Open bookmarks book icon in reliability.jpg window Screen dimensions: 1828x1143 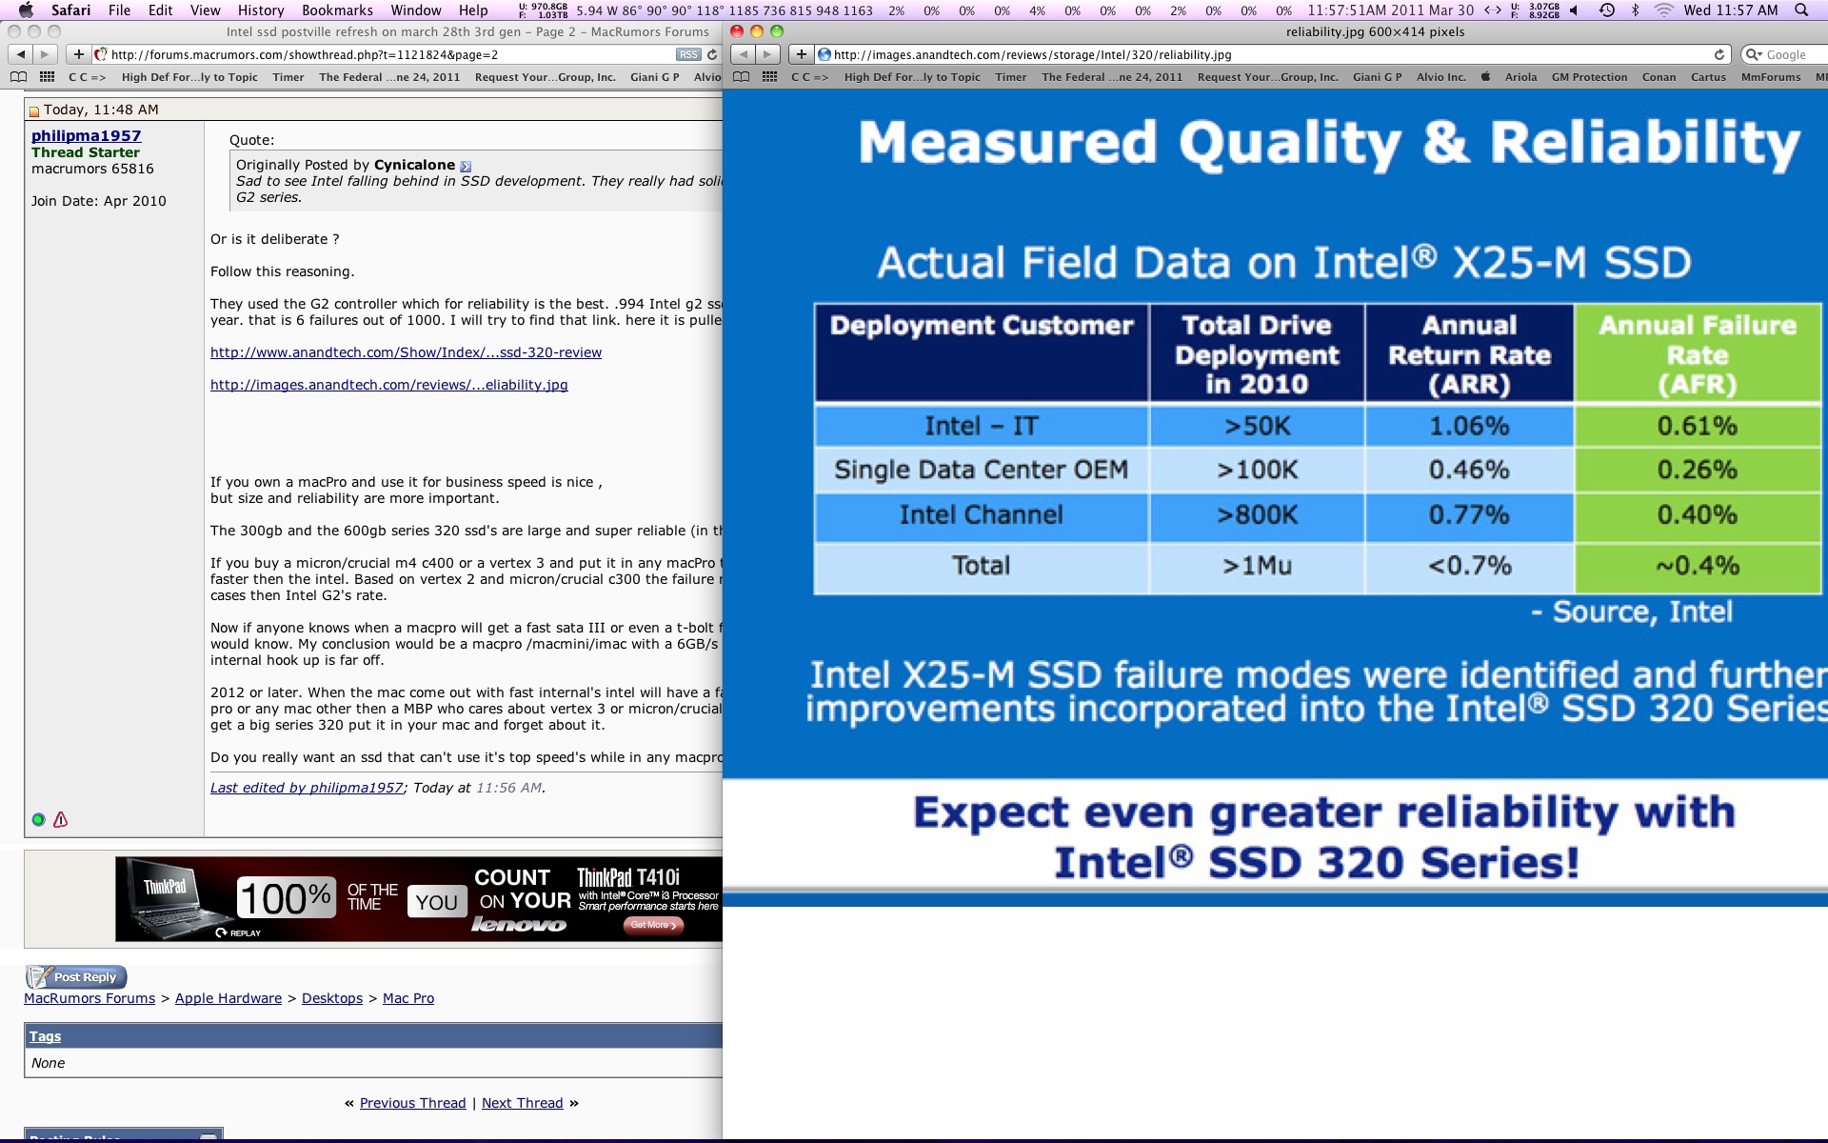click(x=742, y=77)
